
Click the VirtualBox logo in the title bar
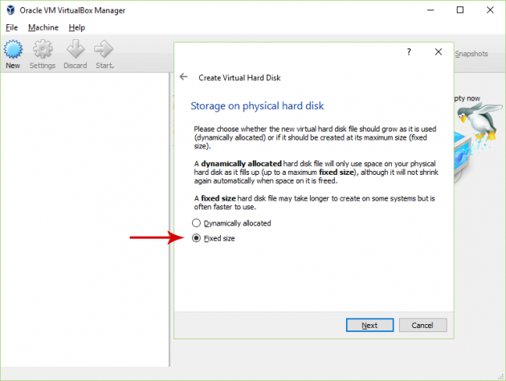(x=9, y=10)
